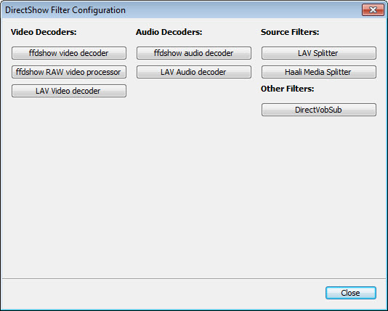Select the last button under Video Decoders
This screenshot has height=311, width=388.
pyautogui.click(x=69, y=91)
